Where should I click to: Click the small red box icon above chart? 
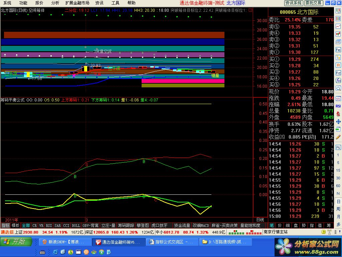pos(250,10)
